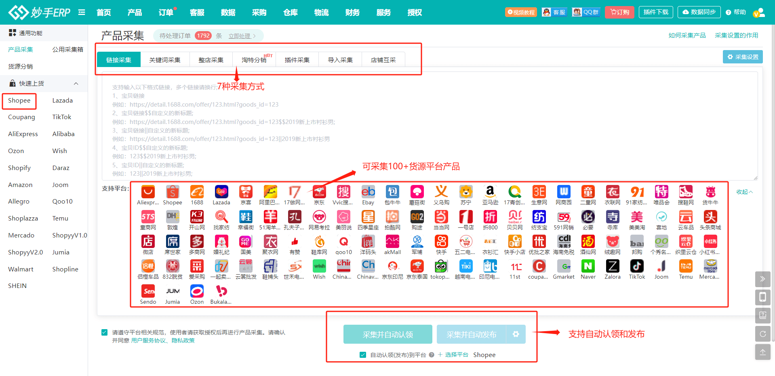775x376 pixels.
Task: Choose the Sendo platform icon
Action: tap(148, 291)
